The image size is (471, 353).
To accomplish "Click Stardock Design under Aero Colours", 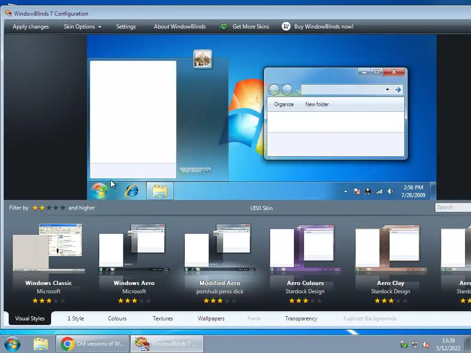I will pyautogui.click(x=305, y=291).
